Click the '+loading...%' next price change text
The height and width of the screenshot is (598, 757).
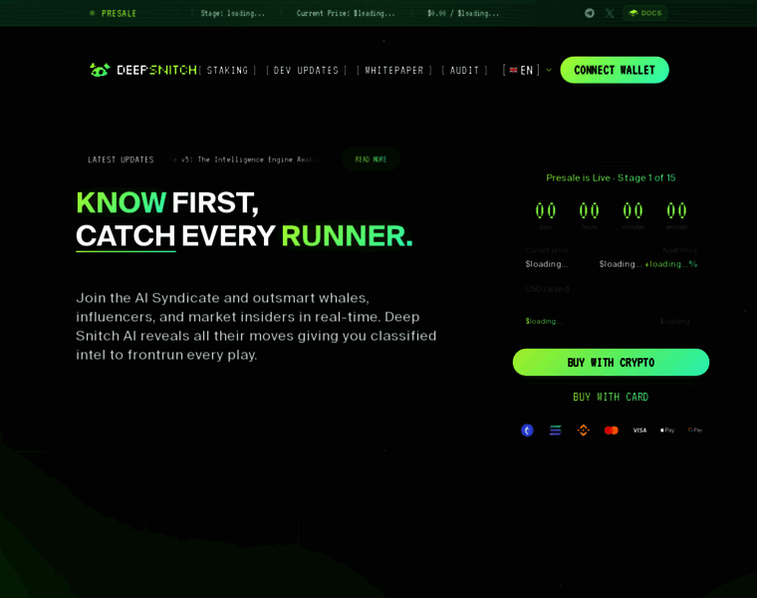point(671,264)
